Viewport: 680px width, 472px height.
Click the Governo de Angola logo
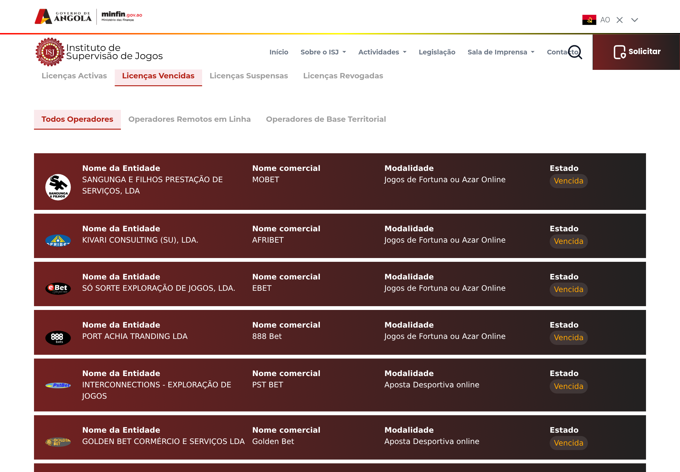coord(63,16)
